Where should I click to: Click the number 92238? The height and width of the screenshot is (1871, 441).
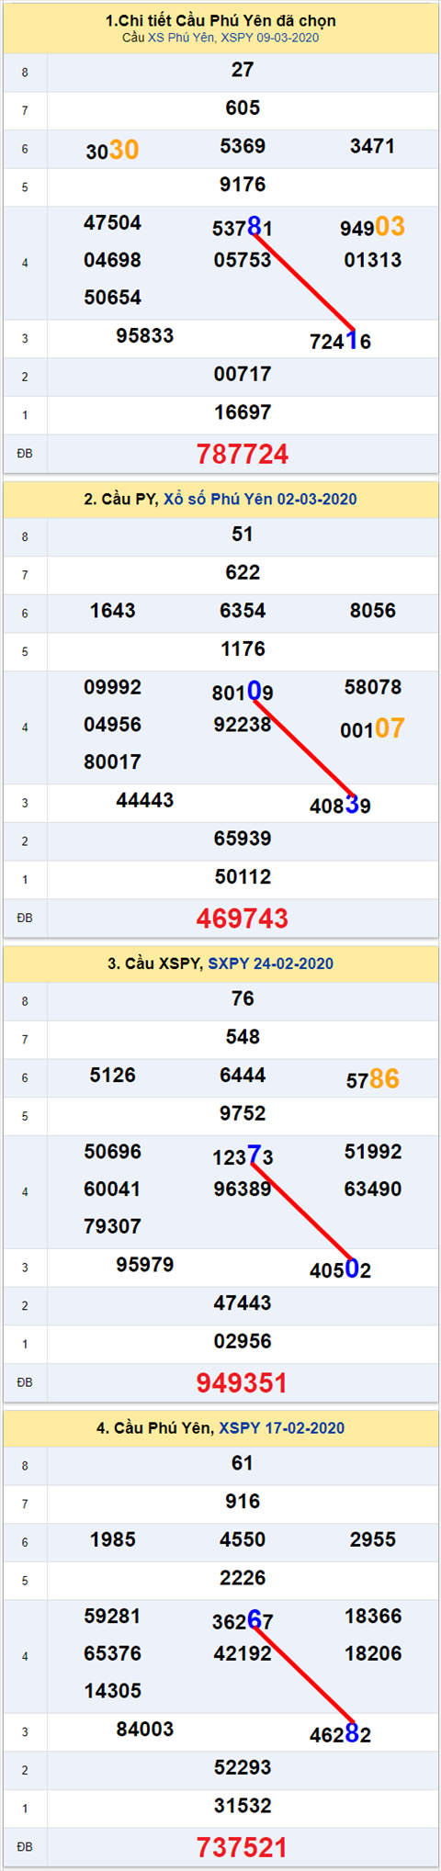[x=243, y=726]
